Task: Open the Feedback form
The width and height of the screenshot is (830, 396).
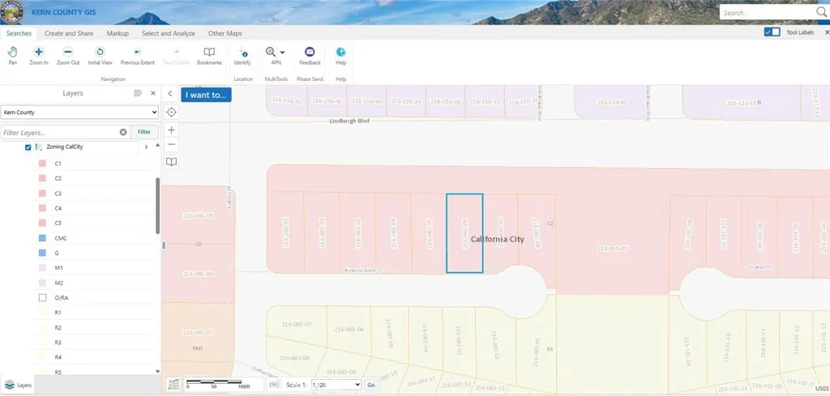Action: (x=310, y=55)
